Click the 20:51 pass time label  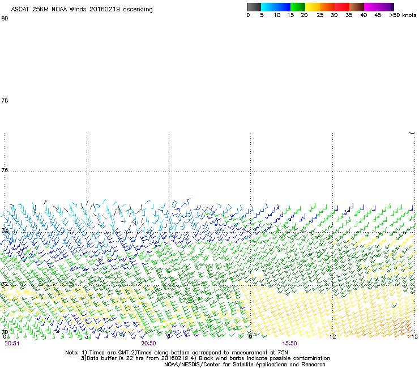point(12,344)
